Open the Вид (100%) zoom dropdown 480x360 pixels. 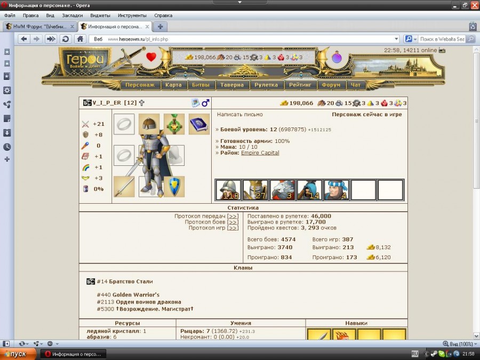[x=460, y=344]
